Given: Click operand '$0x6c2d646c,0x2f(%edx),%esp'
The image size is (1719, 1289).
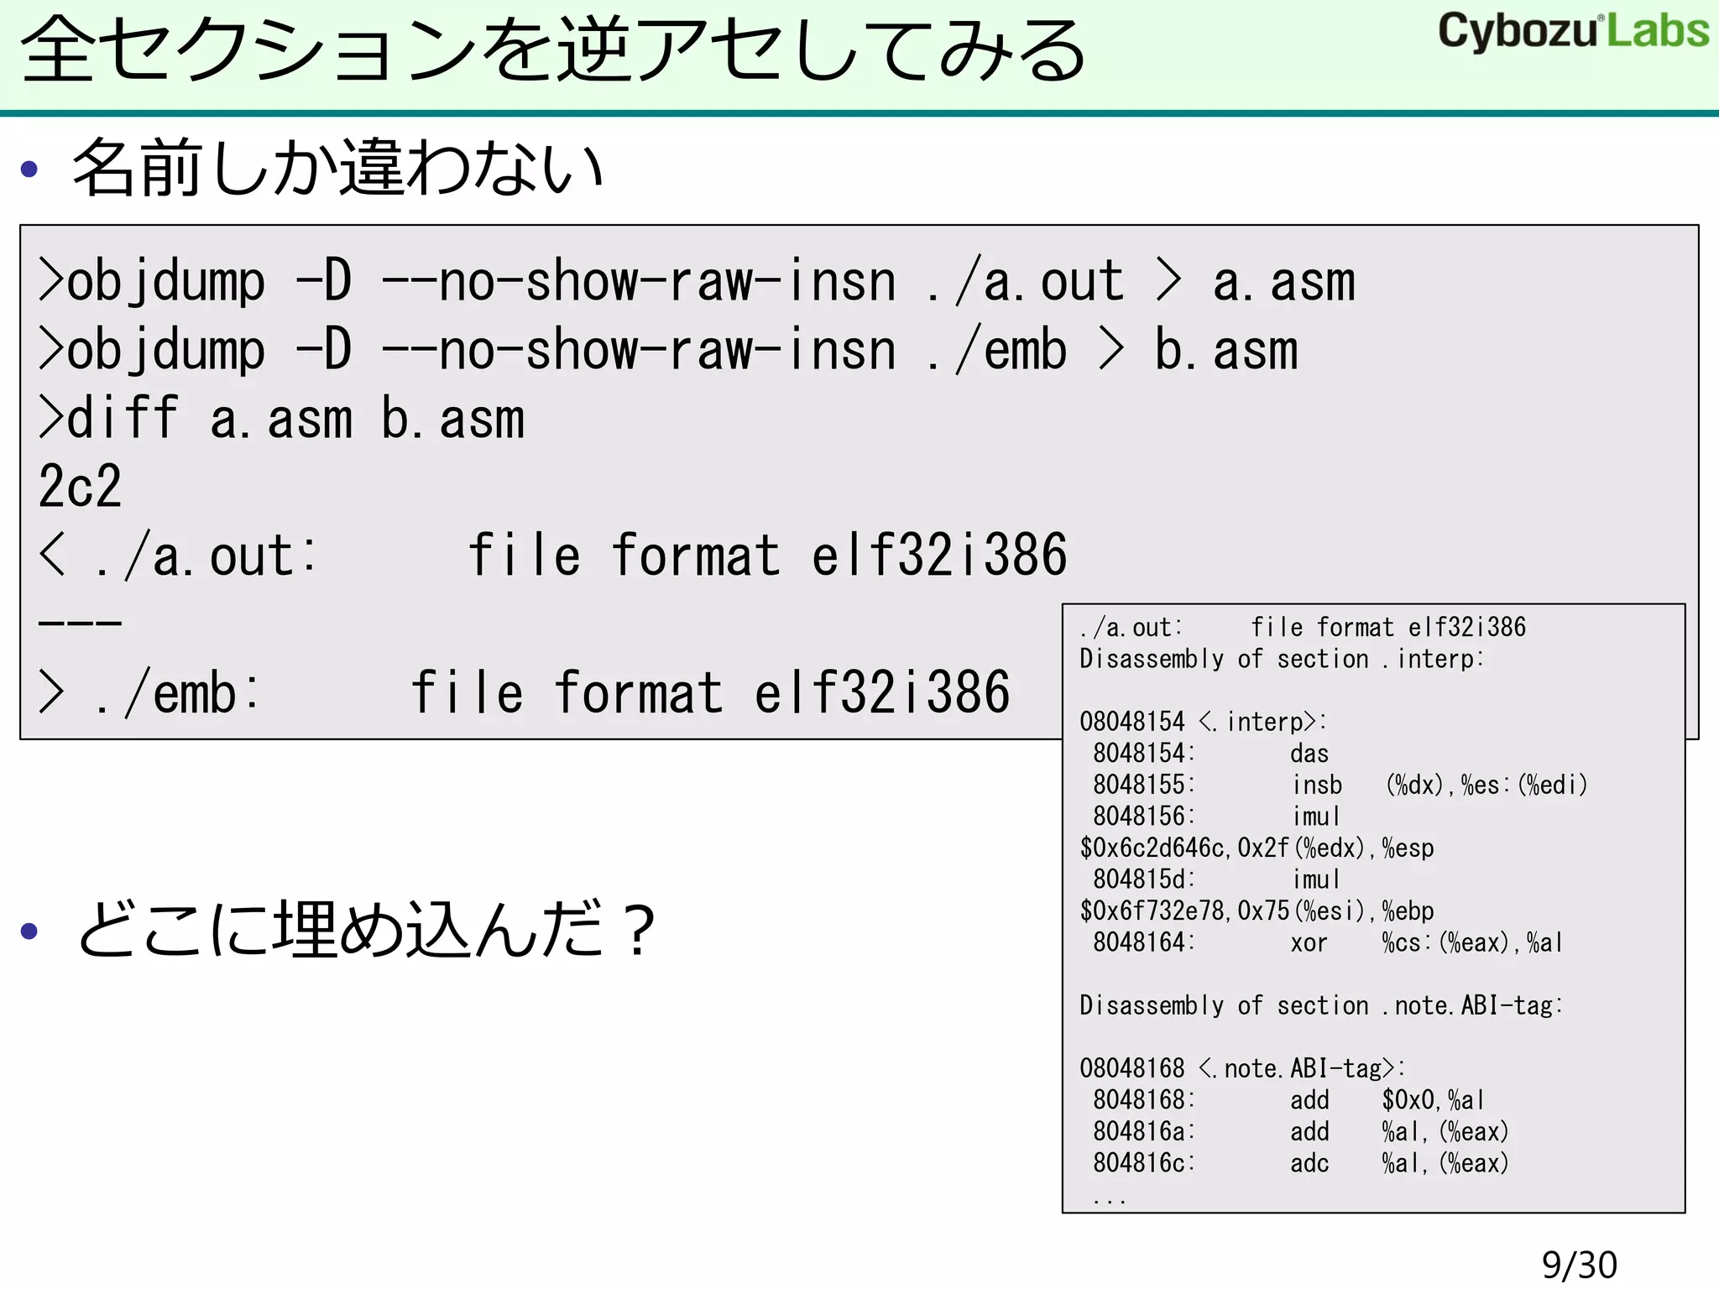Looking at the screenshot, I should click(x=1257, y=848).
